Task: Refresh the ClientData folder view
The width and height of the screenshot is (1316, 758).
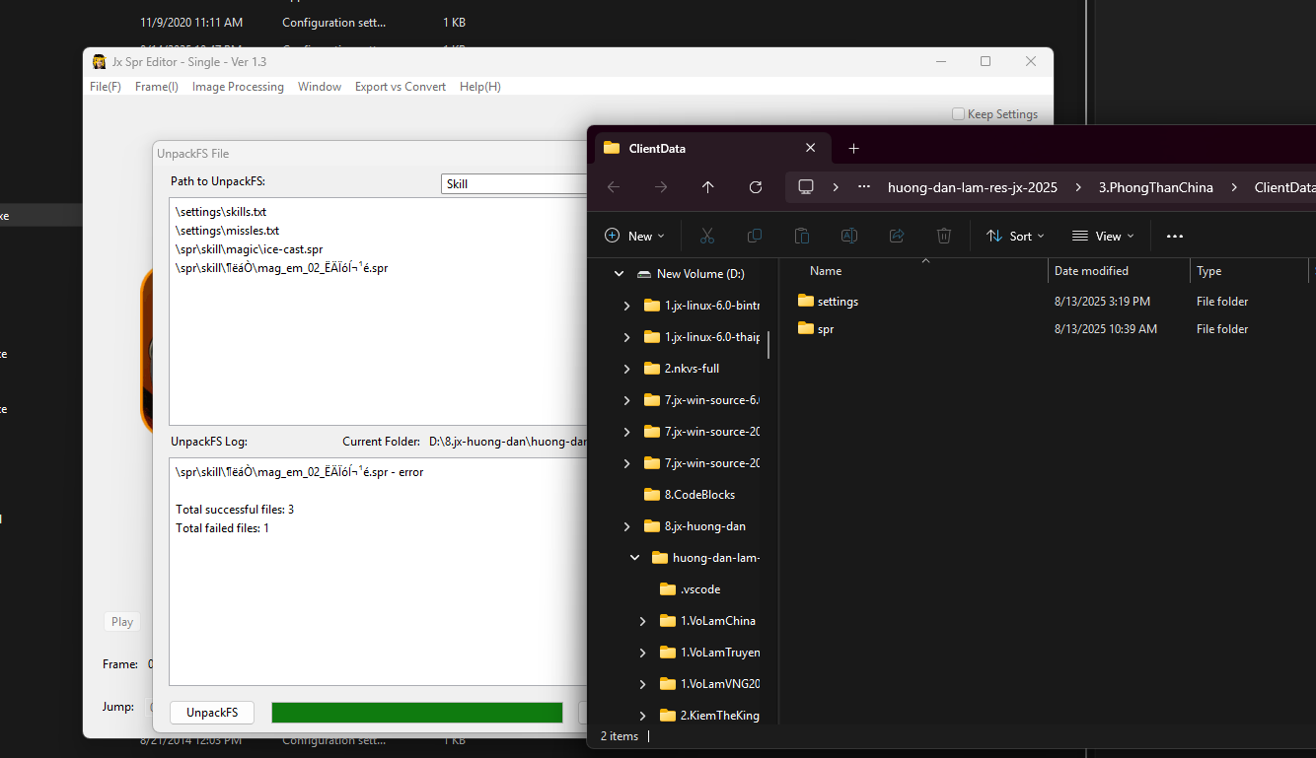Action: [x=756, y=187]
